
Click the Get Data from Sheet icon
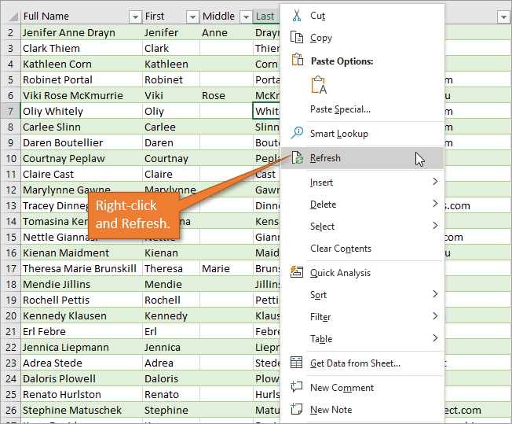pyautogui.click(x=296, y=363)
